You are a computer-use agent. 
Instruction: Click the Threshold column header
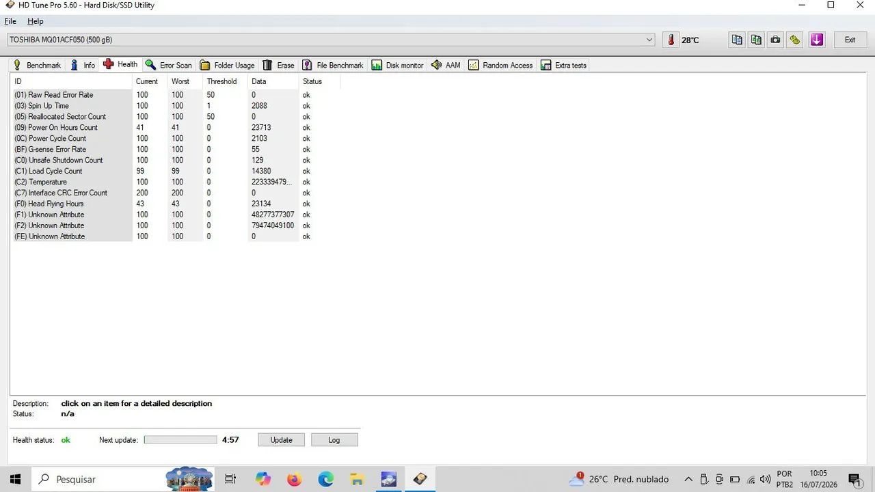(226, 81)
